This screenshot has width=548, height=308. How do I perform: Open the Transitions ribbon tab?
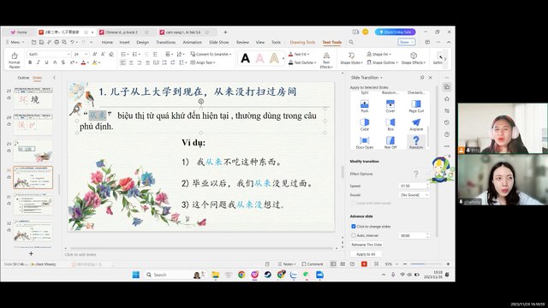[165, 42]
